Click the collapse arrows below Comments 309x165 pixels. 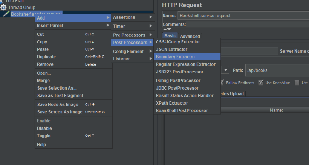click(167, 29)
